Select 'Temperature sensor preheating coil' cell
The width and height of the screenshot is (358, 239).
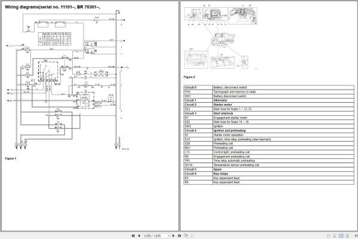283,165
